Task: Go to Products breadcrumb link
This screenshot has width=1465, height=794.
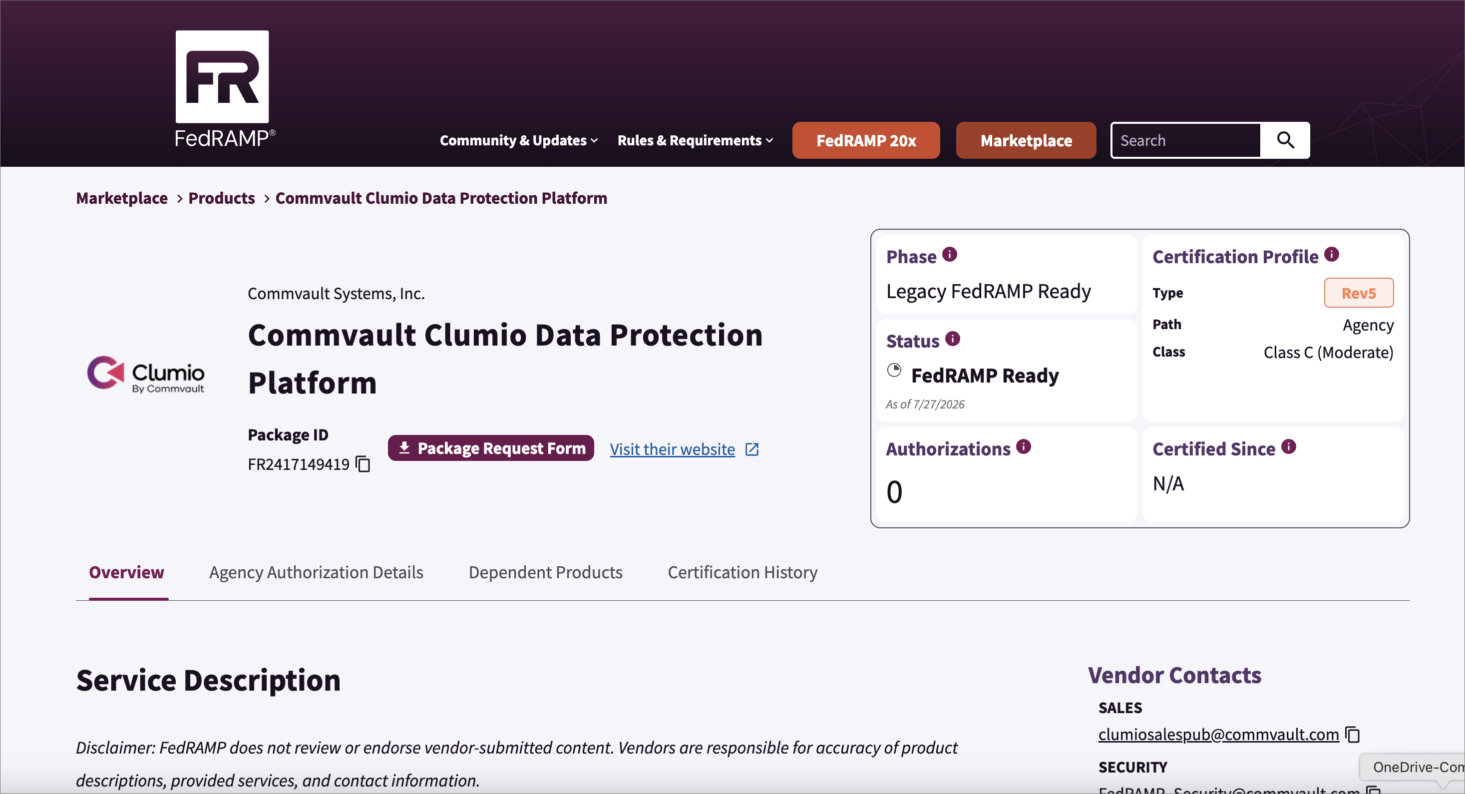Action: click(x=222, y=198)
